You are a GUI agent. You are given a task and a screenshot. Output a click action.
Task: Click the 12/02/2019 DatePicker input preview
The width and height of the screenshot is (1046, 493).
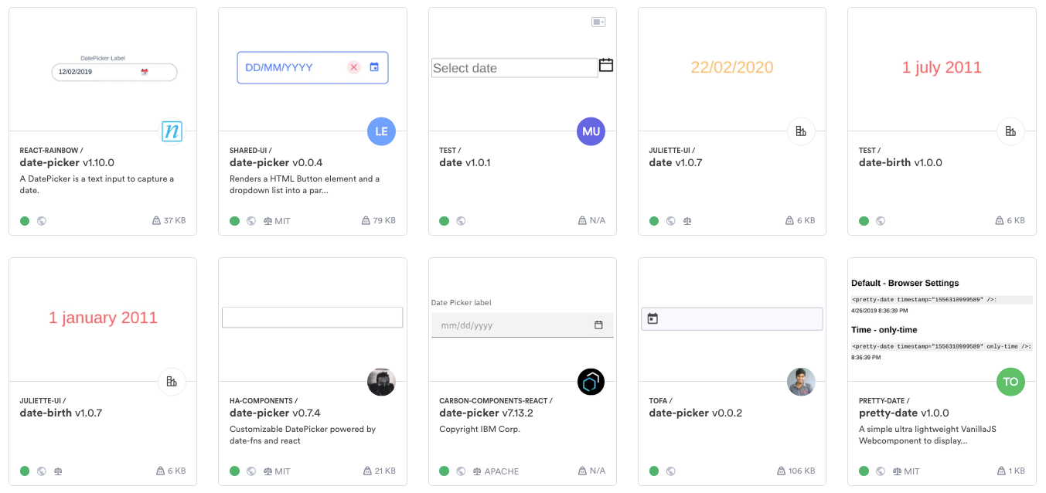tap(114, 71)
